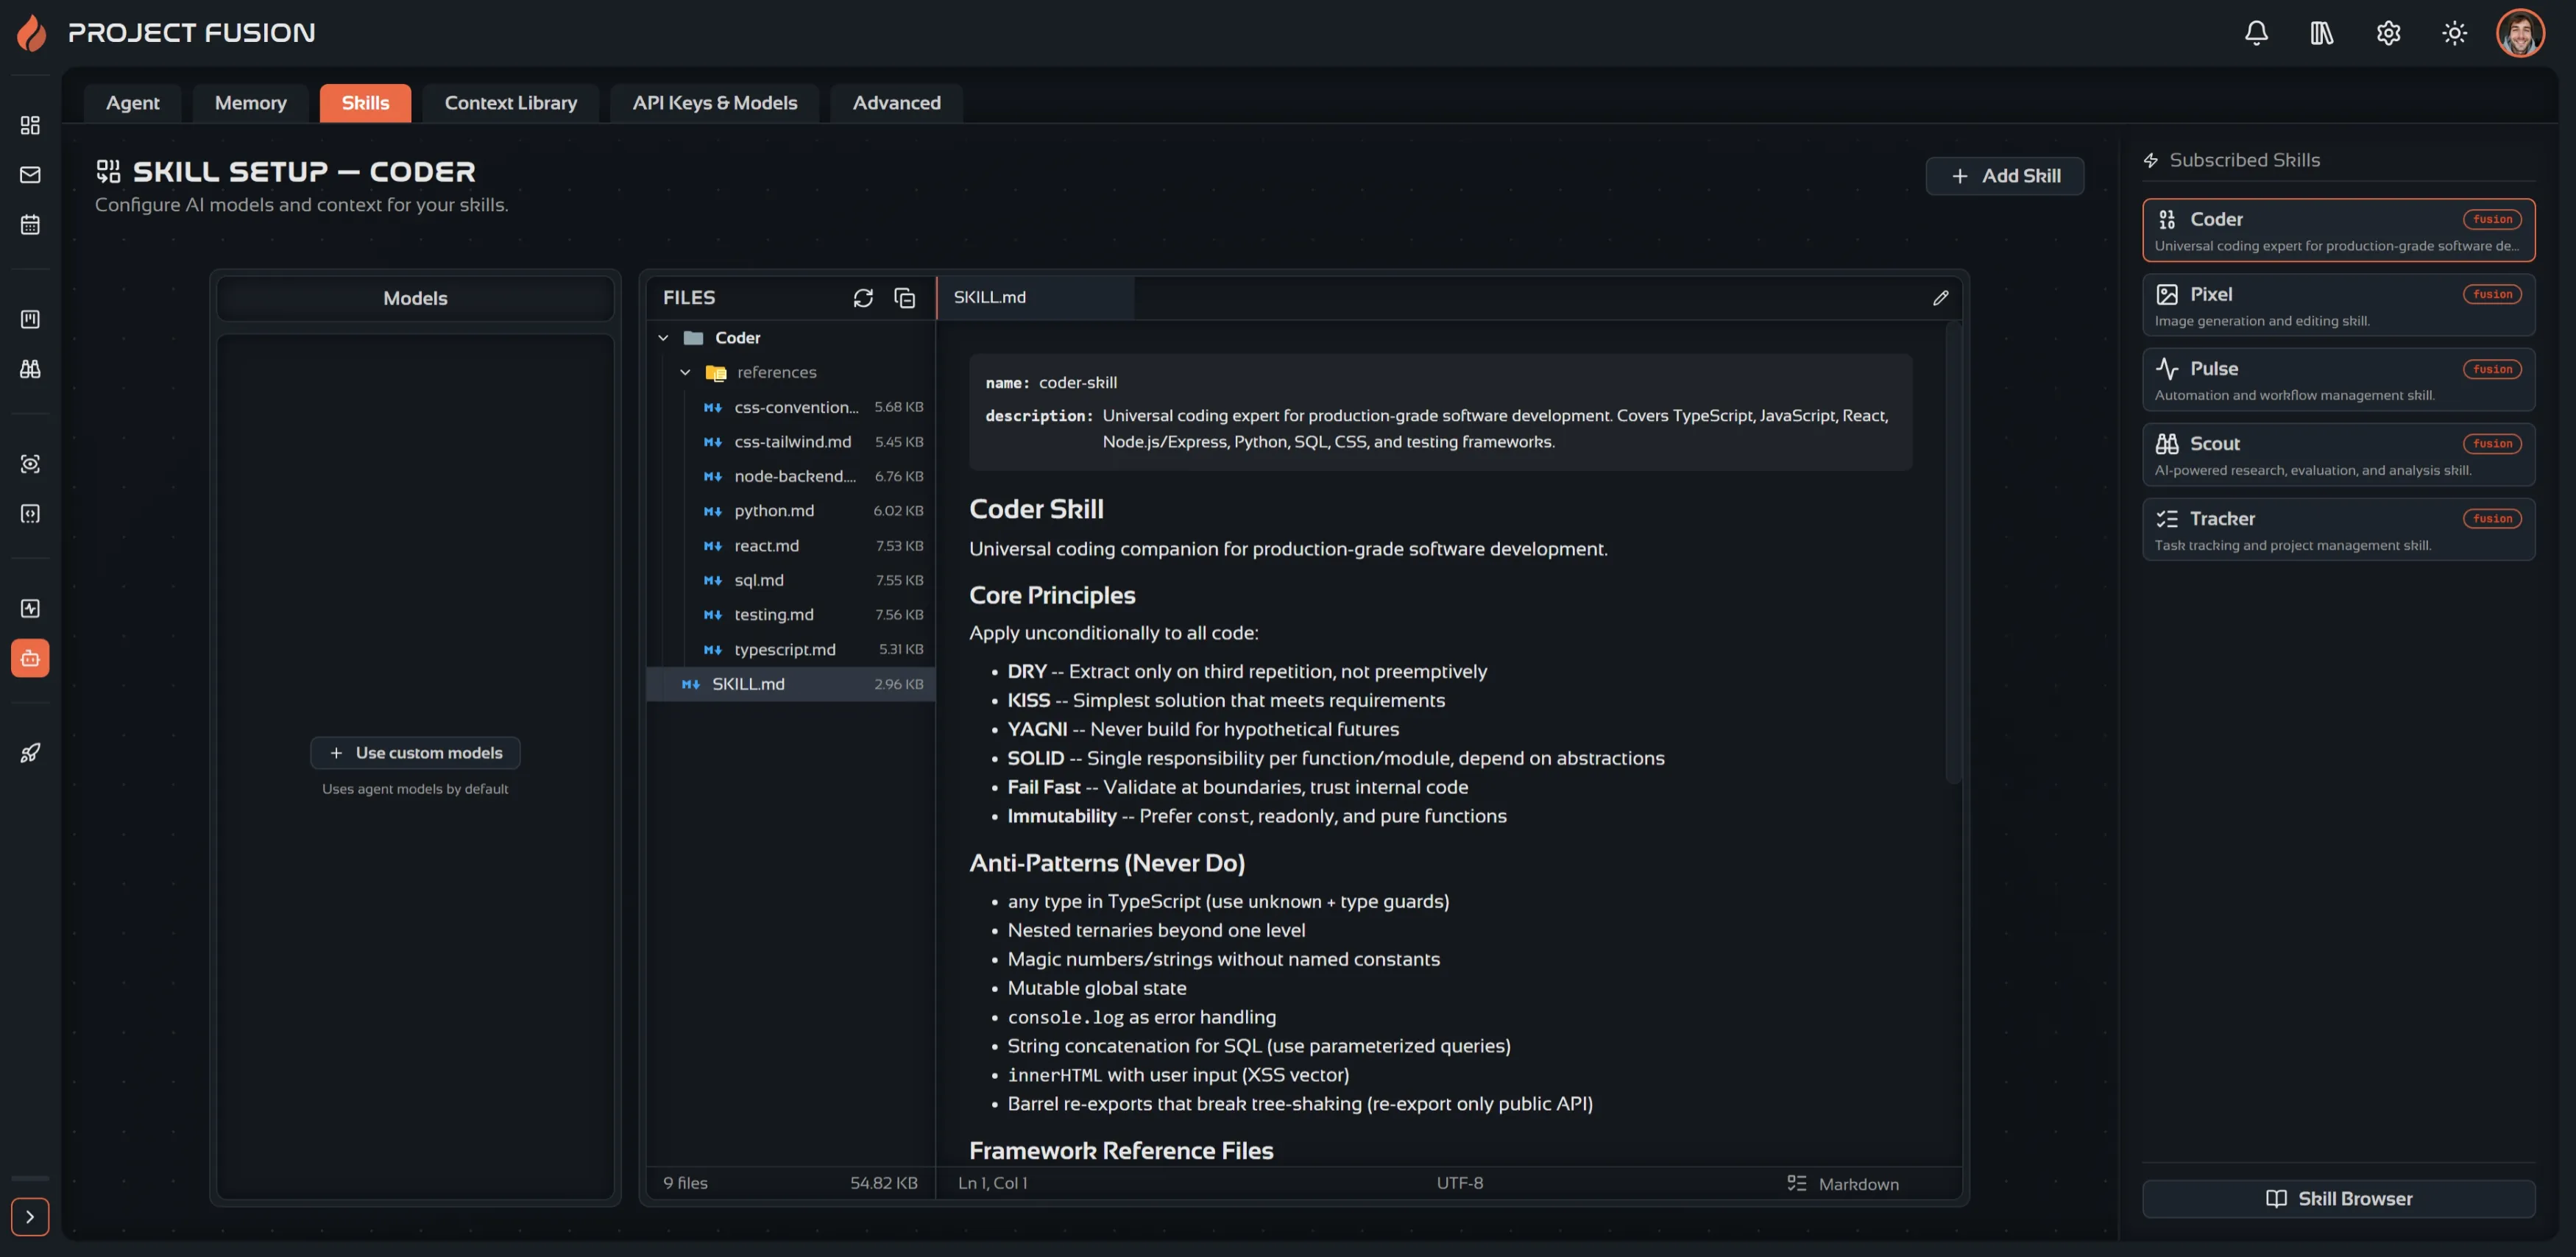The image size is (2576, 1257).
Task: Open the rocket icon in sidebar
Action: coord(30,753)
